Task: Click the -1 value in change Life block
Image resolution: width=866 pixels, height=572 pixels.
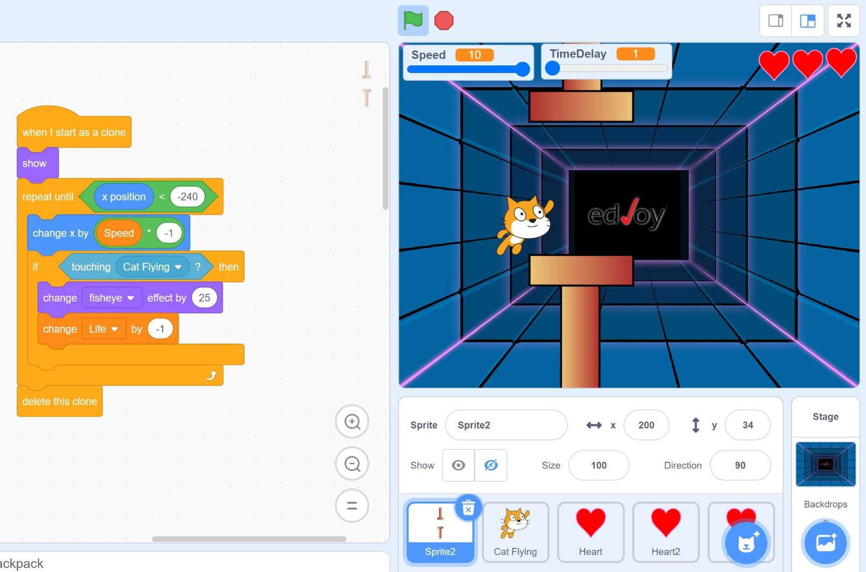Action: (160, 329)
